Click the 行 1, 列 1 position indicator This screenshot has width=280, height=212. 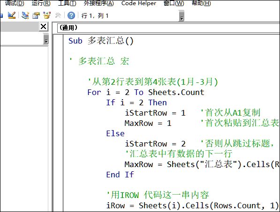95,15
